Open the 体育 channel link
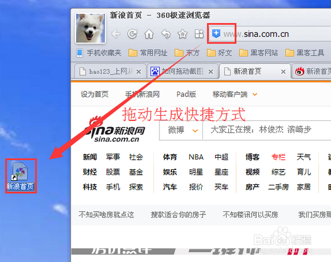The height and width of the screenshot is (262, 331). coord(170,157)
